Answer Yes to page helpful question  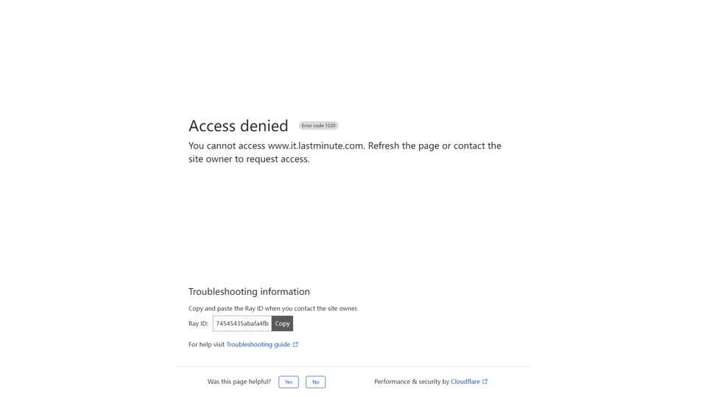click(x=289, y=382)
